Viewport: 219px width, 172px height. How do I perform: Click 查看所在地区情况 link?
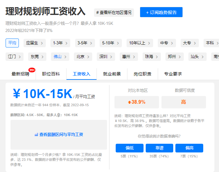tap(114, 12)
